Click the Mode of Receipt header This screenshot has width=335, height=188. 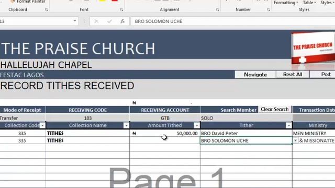pyautogui.click(x=23, y=110)
